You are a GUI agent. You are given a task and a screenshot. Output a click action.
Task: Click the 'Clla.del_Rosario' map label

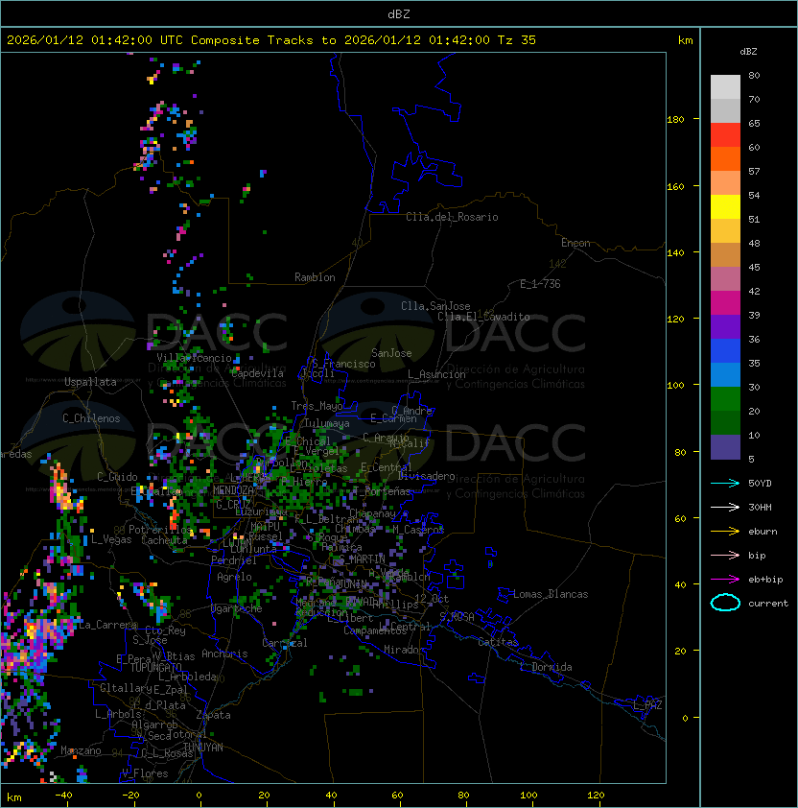tap(452, 217)
